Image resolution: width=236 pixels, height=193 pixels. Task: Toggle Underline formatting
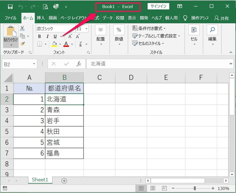pos(55,36)
